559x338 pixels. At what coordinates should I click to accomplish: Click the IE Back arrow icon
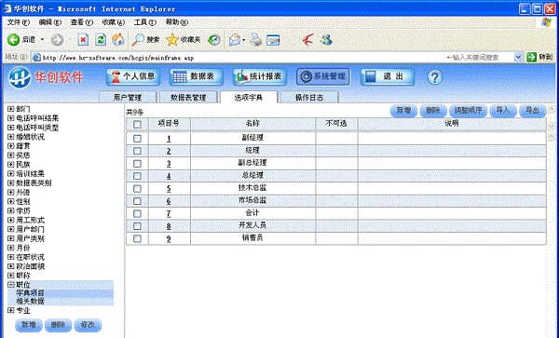pyautogui.click(x=13, y=39)
